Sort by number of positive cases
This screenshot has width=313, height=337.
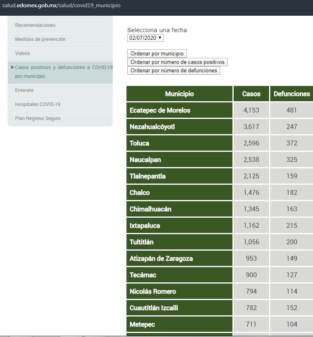(x=177, y=62)
